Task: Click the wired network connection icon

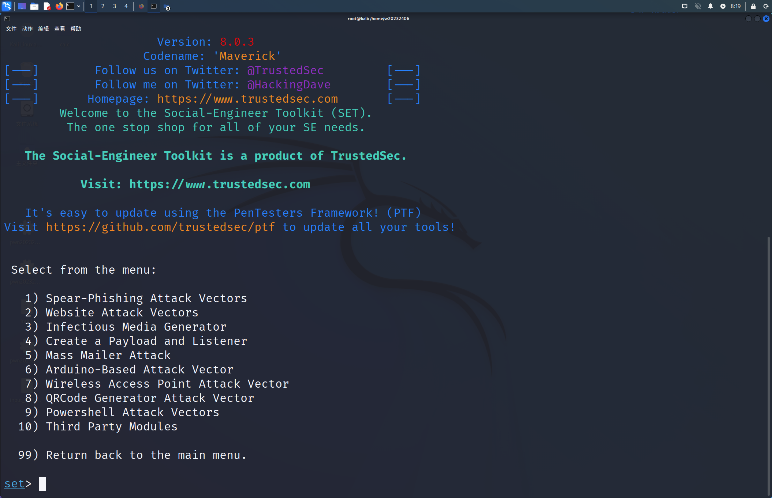Action: [685, 6]
